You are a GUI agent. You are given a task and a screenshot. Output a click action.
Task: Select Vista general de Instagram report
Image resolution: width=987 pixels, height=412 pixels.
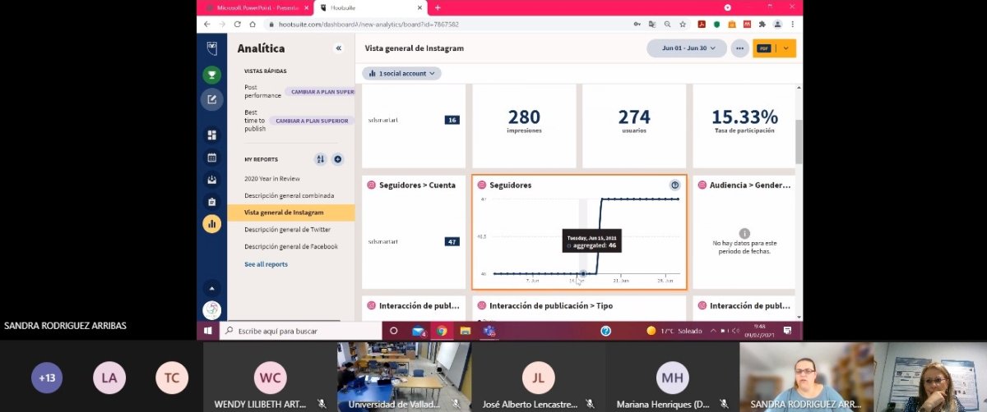point(290,213)
